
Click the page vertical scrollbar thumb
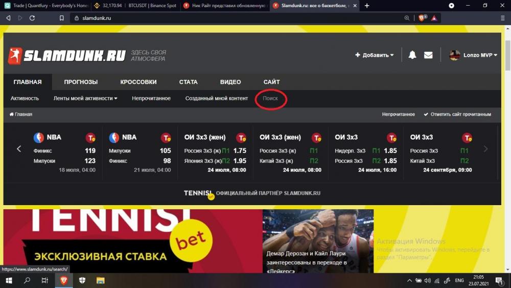507,55
